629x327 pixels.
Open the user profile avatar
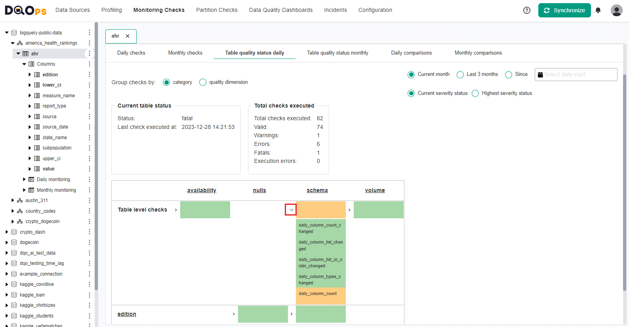(616, 10)
